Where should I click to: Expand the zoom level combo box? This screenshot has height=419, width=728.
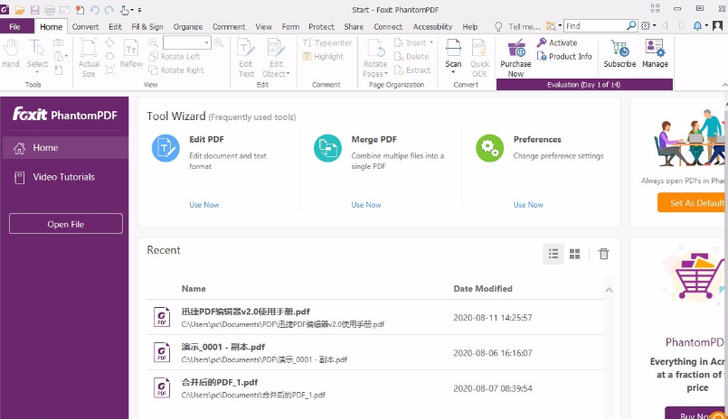coord(207,42)
